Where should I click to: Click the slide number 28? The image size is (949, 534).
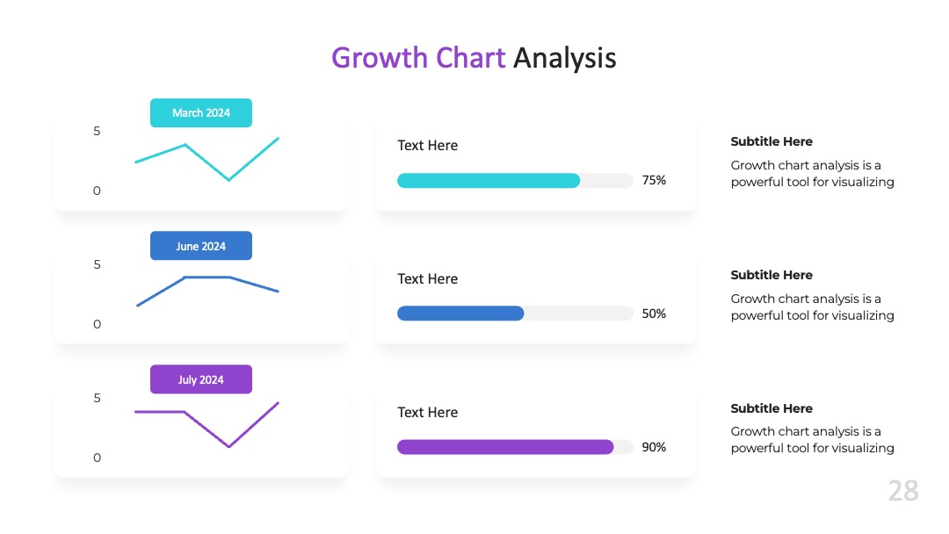coord(903,490)
